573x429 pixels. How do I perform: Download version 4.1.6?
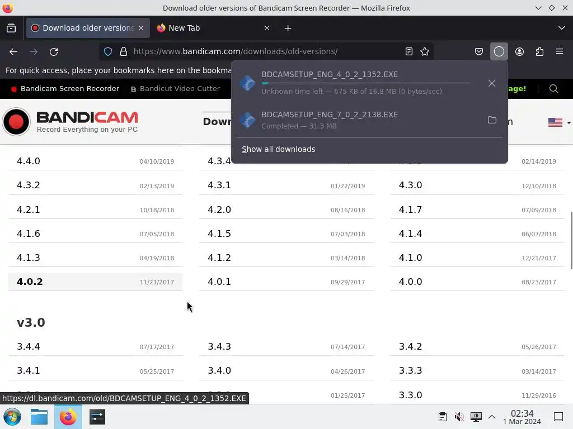click(95, 234)
